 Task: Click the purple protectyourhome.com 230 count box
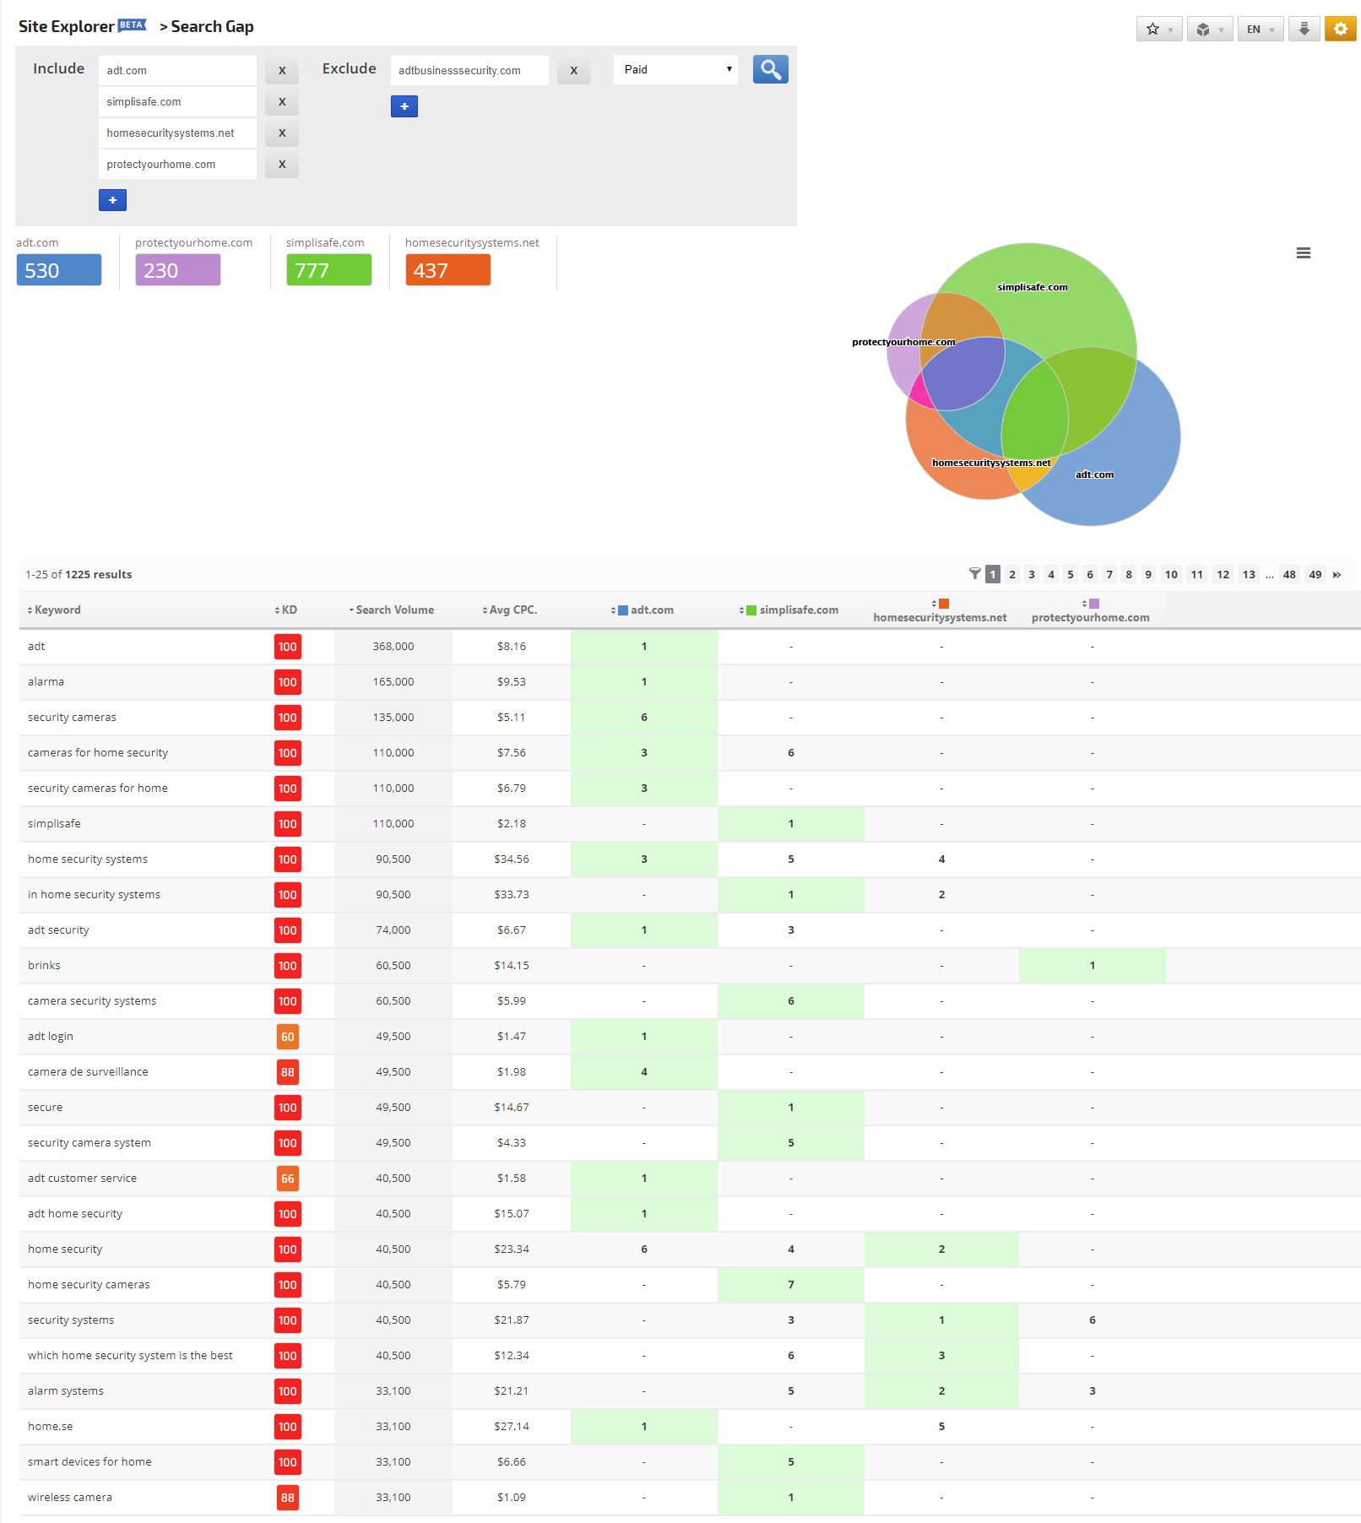pos(178,270)
